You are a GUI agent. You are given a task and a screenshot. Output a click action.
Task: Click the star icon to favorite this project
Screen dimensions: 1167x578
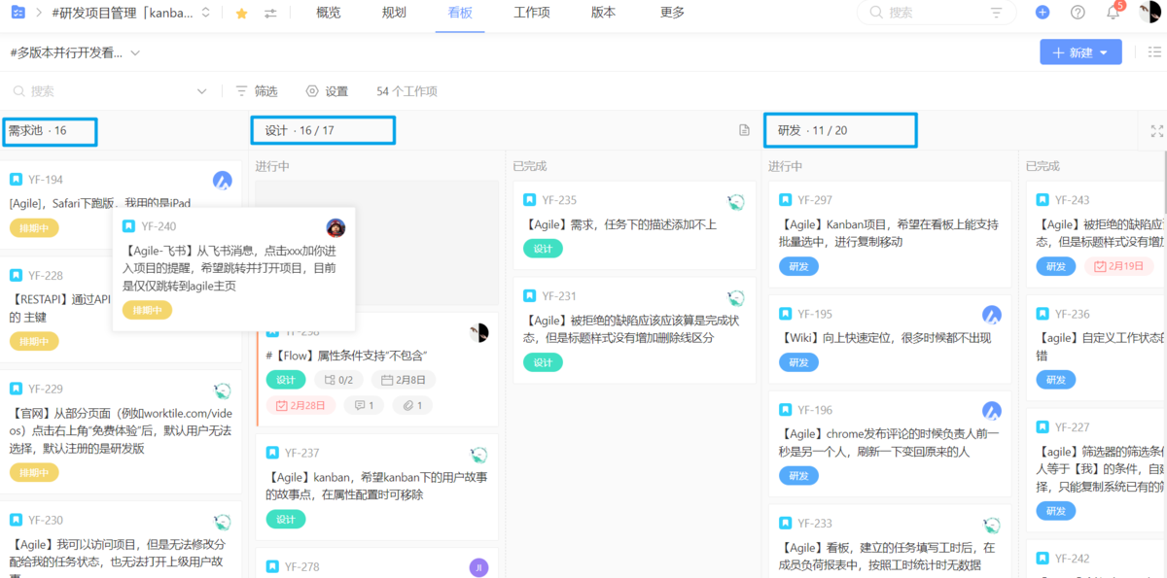(x=240, y=13)
